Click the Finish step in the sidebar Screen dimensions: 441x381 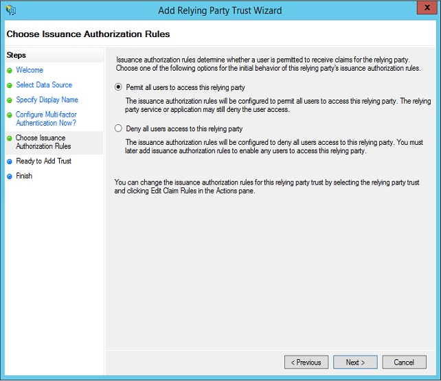24,176
